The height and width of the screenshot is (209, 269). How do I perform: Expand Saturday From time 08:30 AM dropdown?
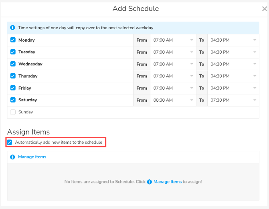click(x=173, y=100)
